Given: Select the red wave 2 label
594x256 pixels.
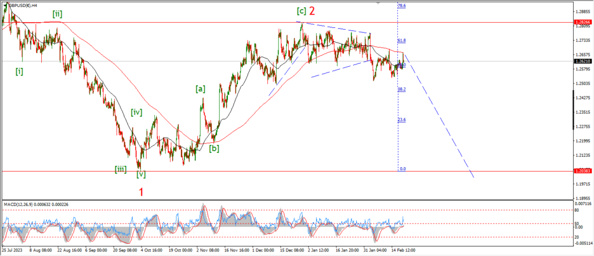Looking at the screenshot, I should pyautogui.click(x=312, y=11).
